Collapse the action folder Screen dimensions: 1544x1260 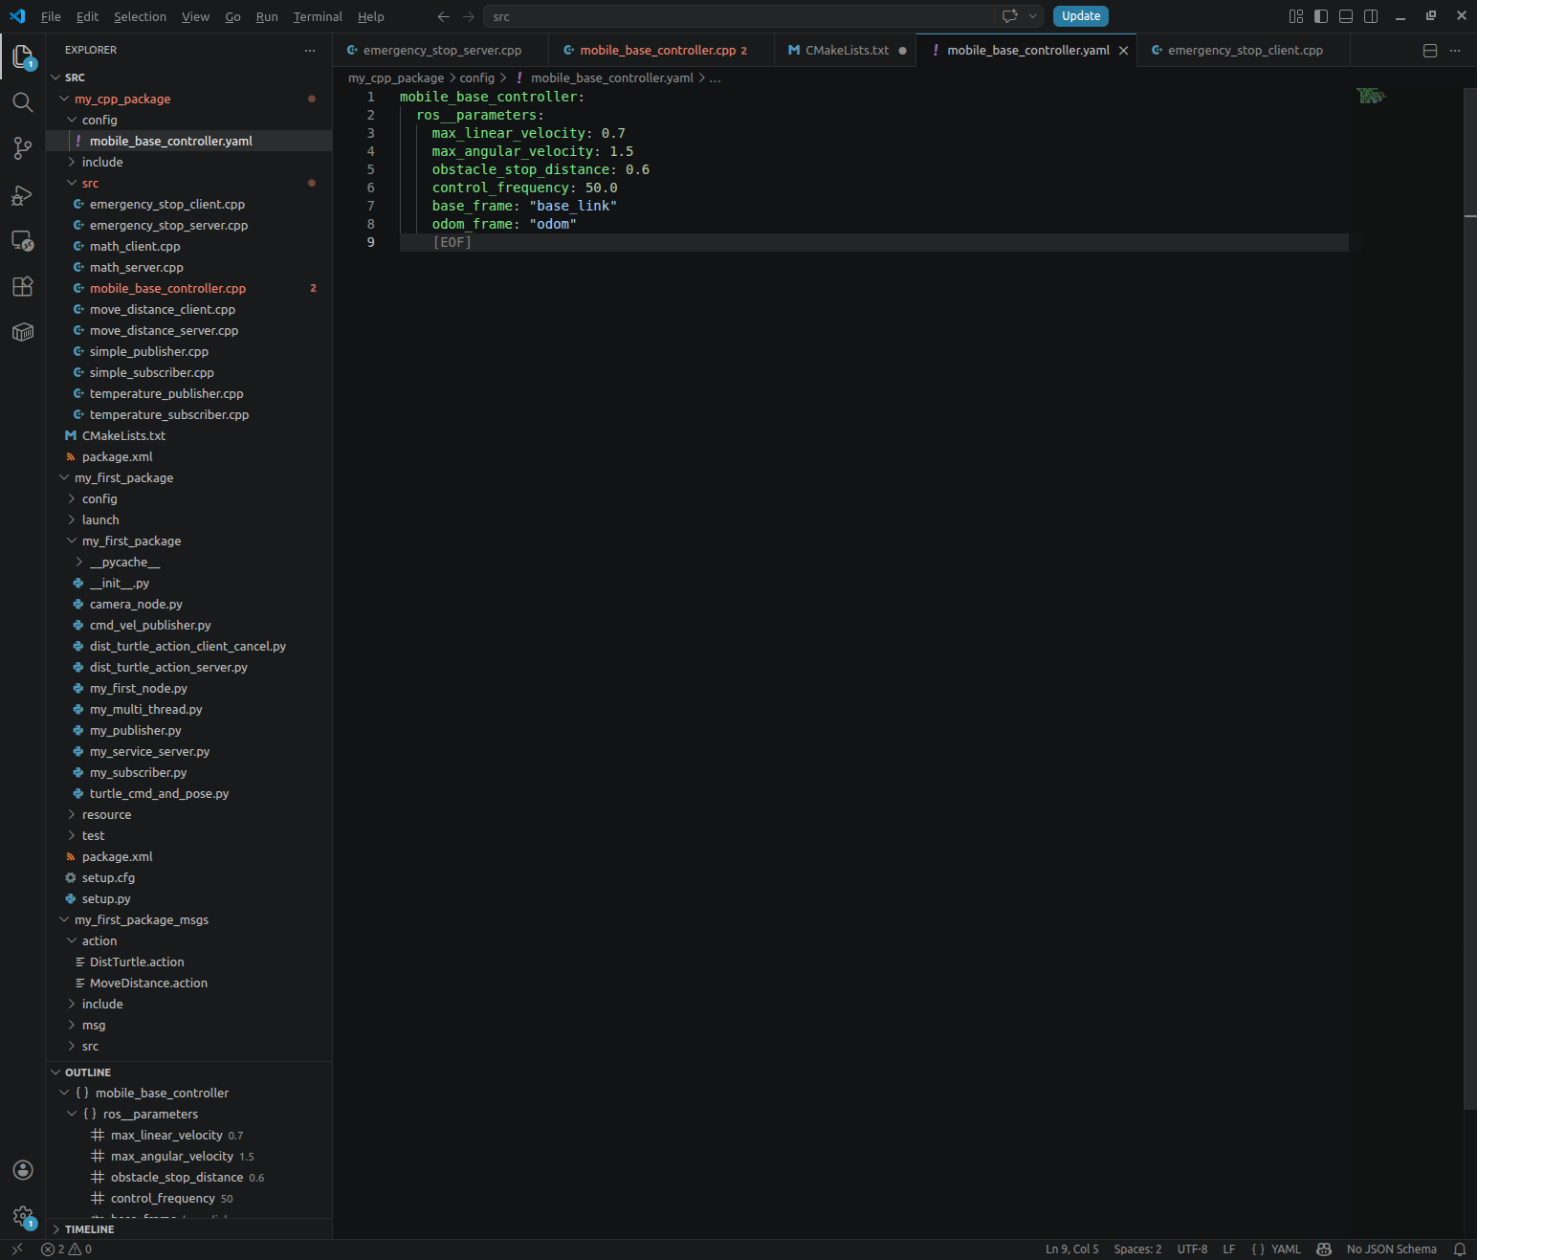click(x=72, y=940)
